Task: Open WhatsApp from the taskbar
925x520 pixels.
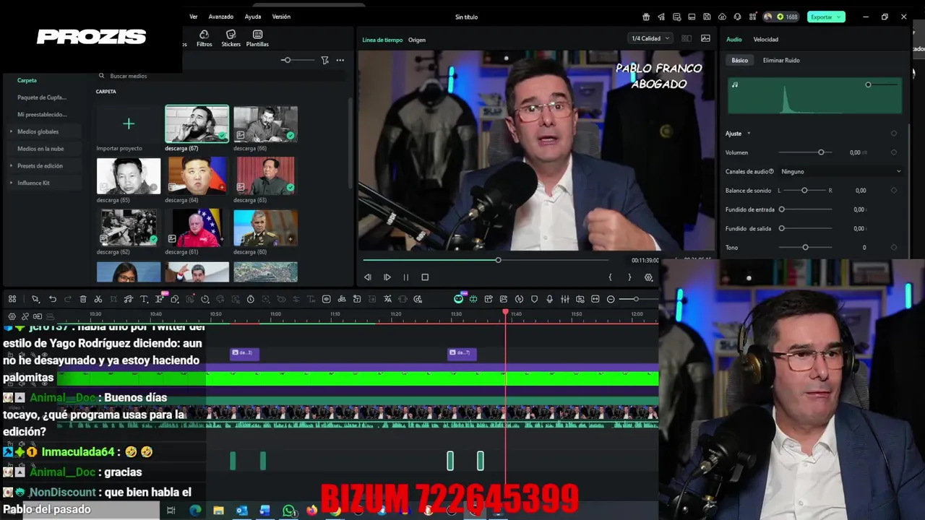Action: 289,511
